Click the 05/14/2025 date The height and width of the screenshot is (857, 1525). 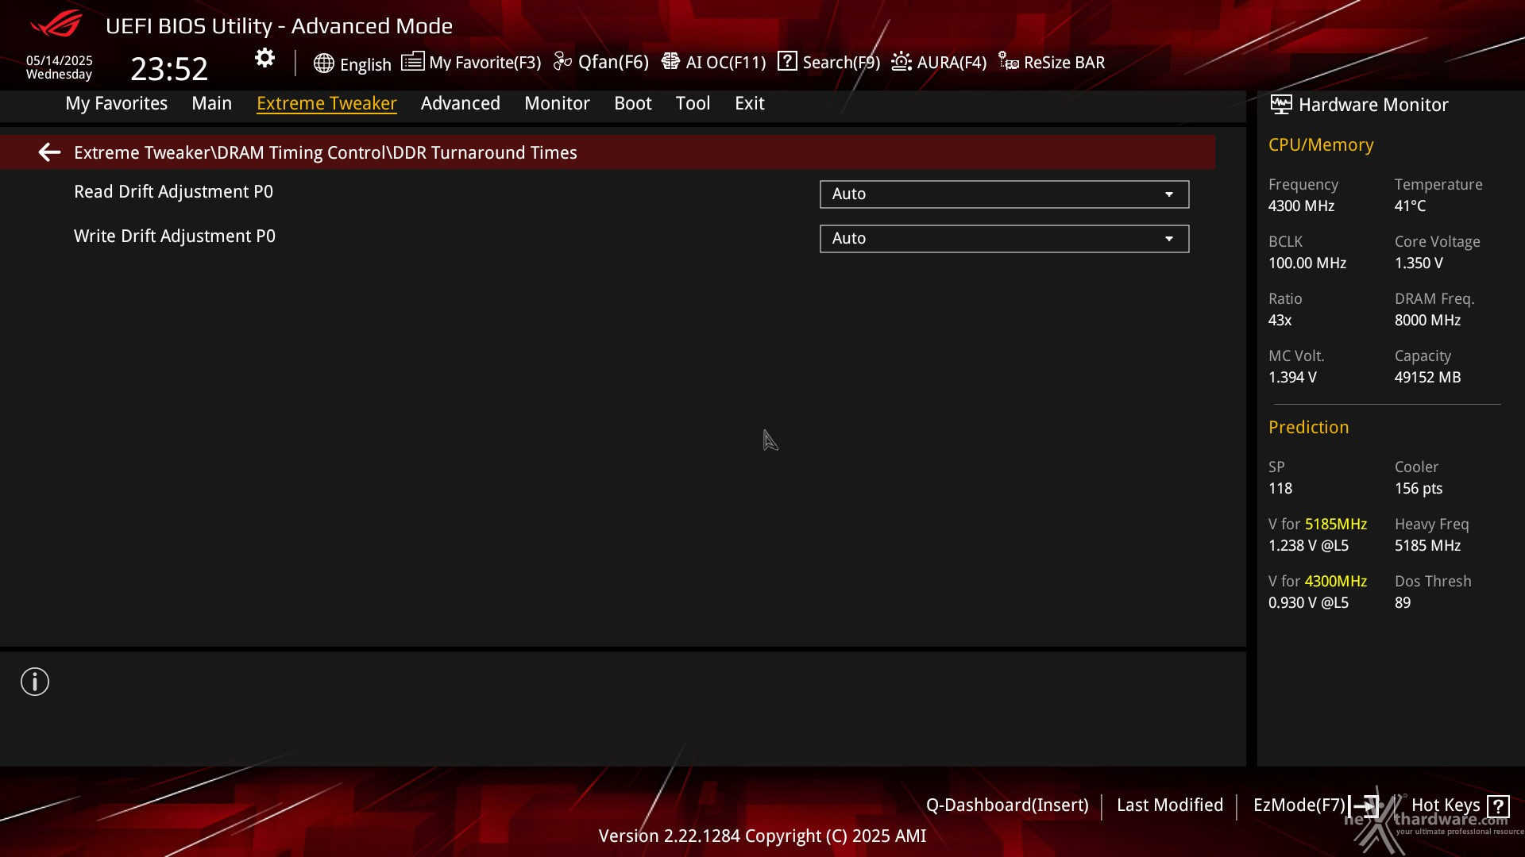pos(60,60)
